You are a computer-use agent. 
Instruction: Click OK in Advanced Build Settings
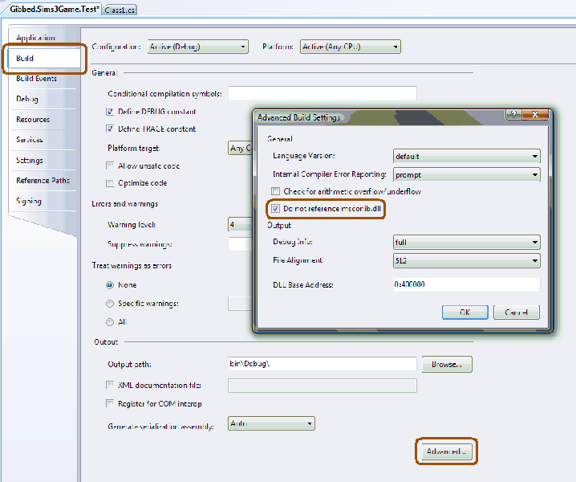click(x=464, y=312)
